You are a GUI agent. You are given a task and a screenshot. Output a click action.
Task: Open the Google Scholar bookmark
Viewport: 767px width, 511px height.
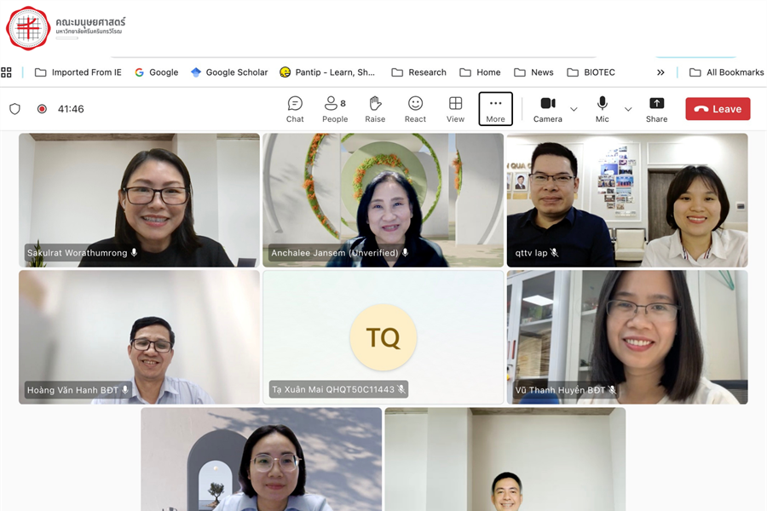click(228, 72)
